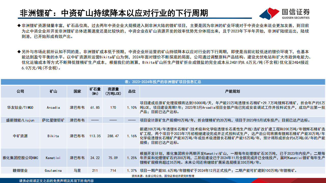Select the Bikita mine cell
326x183 pixels.
coord(53,136)
